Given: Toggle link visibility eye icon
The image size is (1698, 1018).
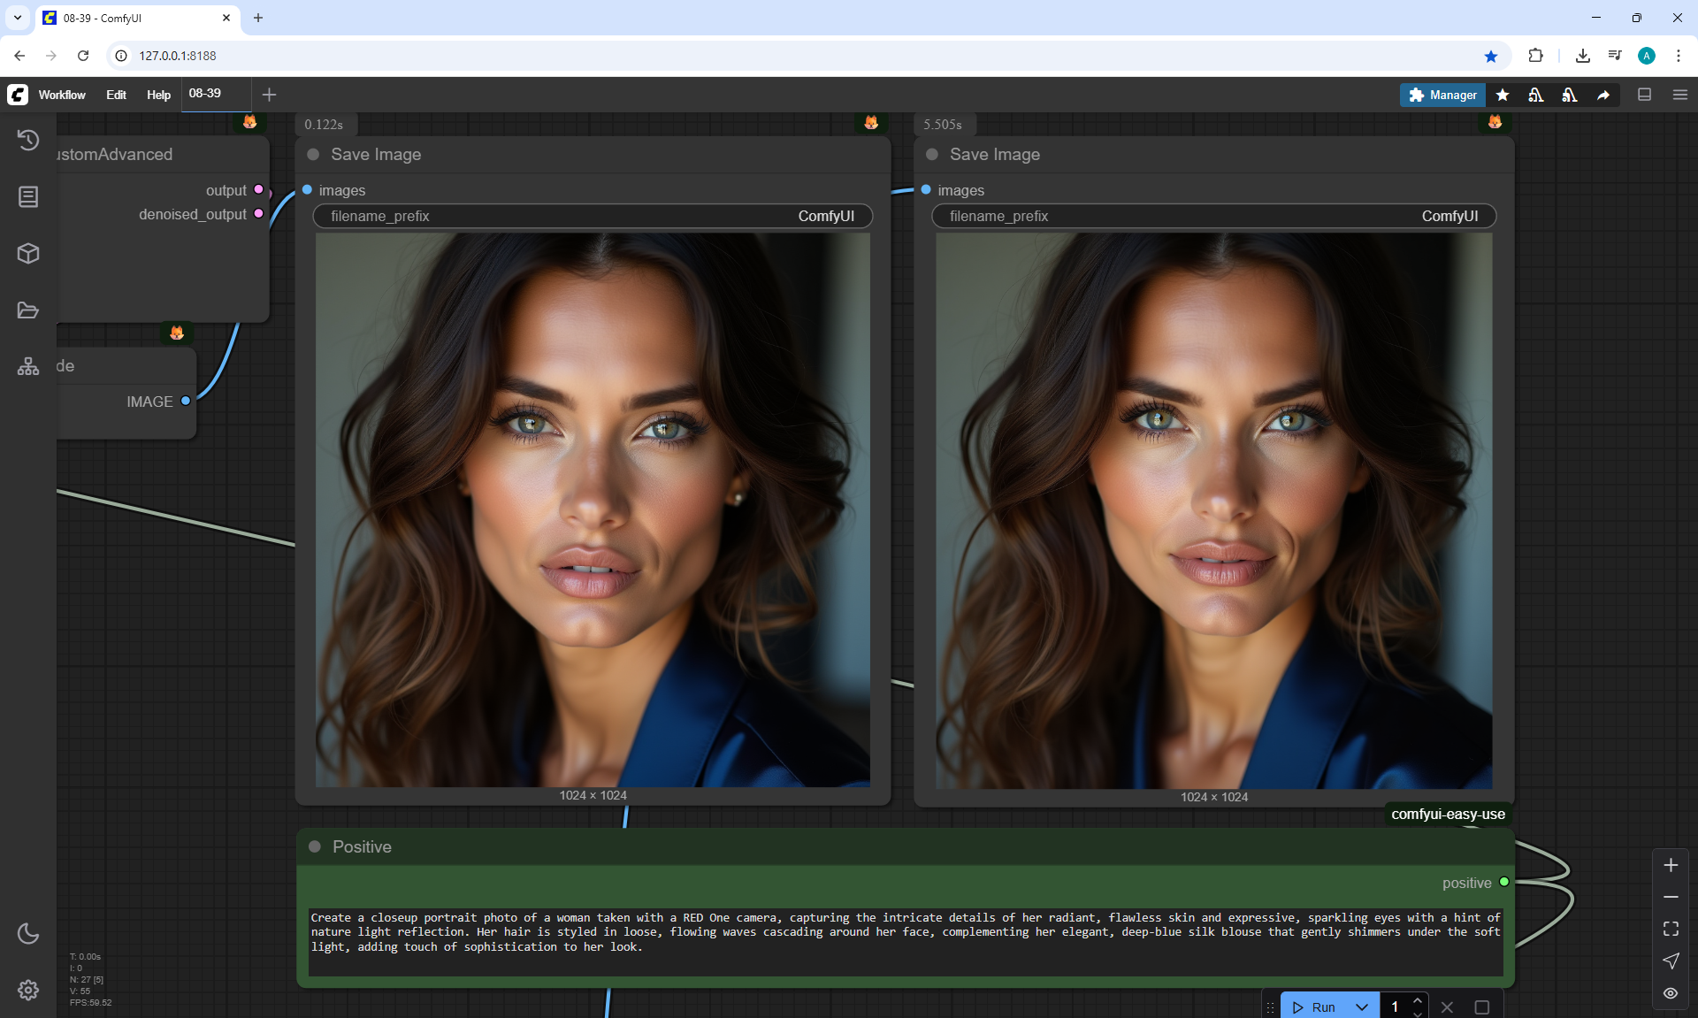Looking at the screenshot, I should coord(1670,992).
